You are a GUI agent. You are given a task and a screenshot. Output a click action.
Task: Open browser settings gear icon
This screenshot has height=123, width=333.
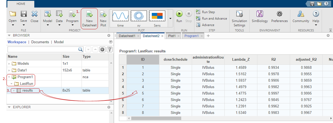[102, 49]
